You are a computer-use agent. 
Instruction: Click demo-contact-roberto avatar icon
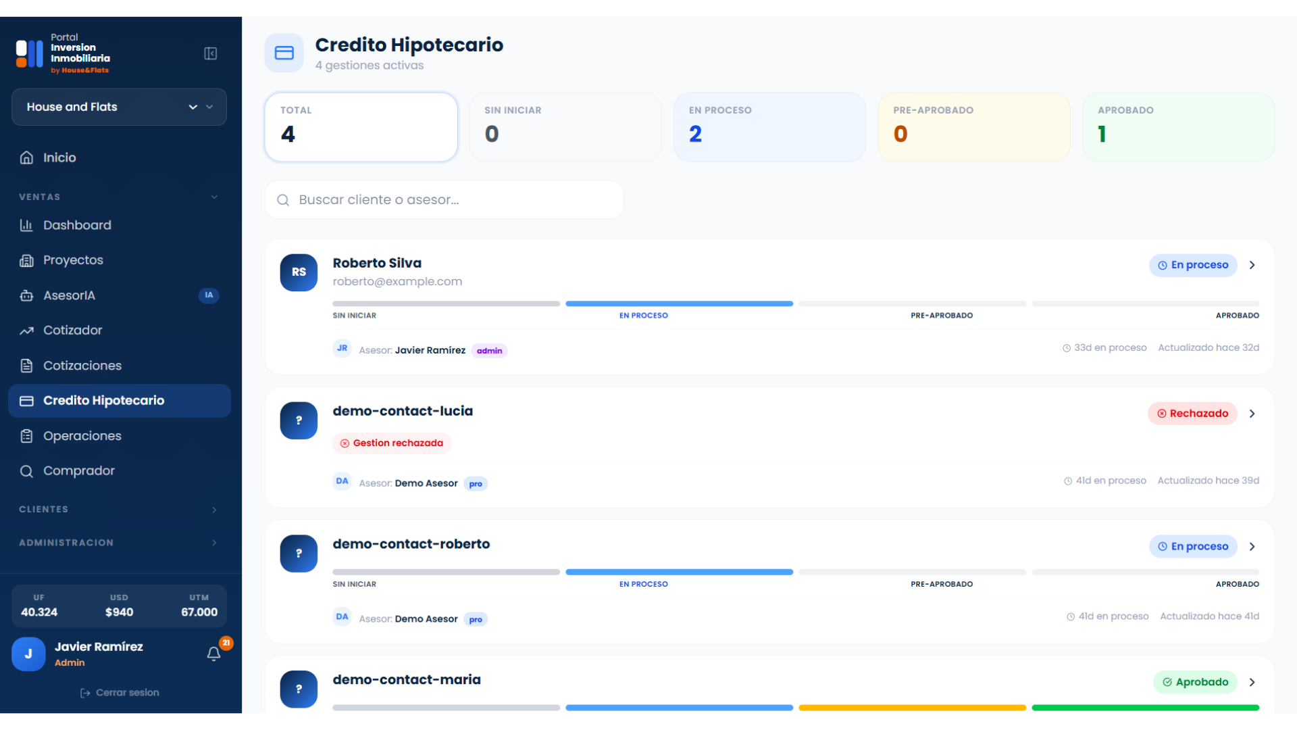click(299, 554)
